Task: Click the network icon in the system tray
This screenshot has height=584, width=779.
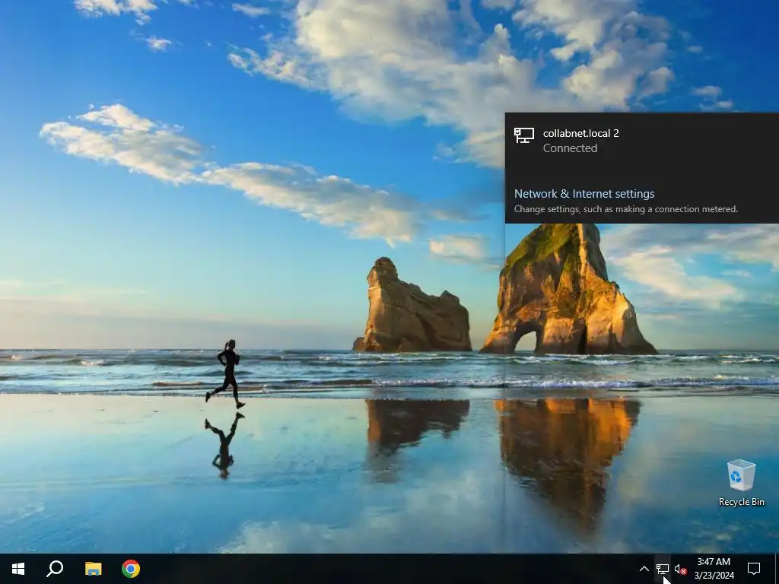Action: 663,569
